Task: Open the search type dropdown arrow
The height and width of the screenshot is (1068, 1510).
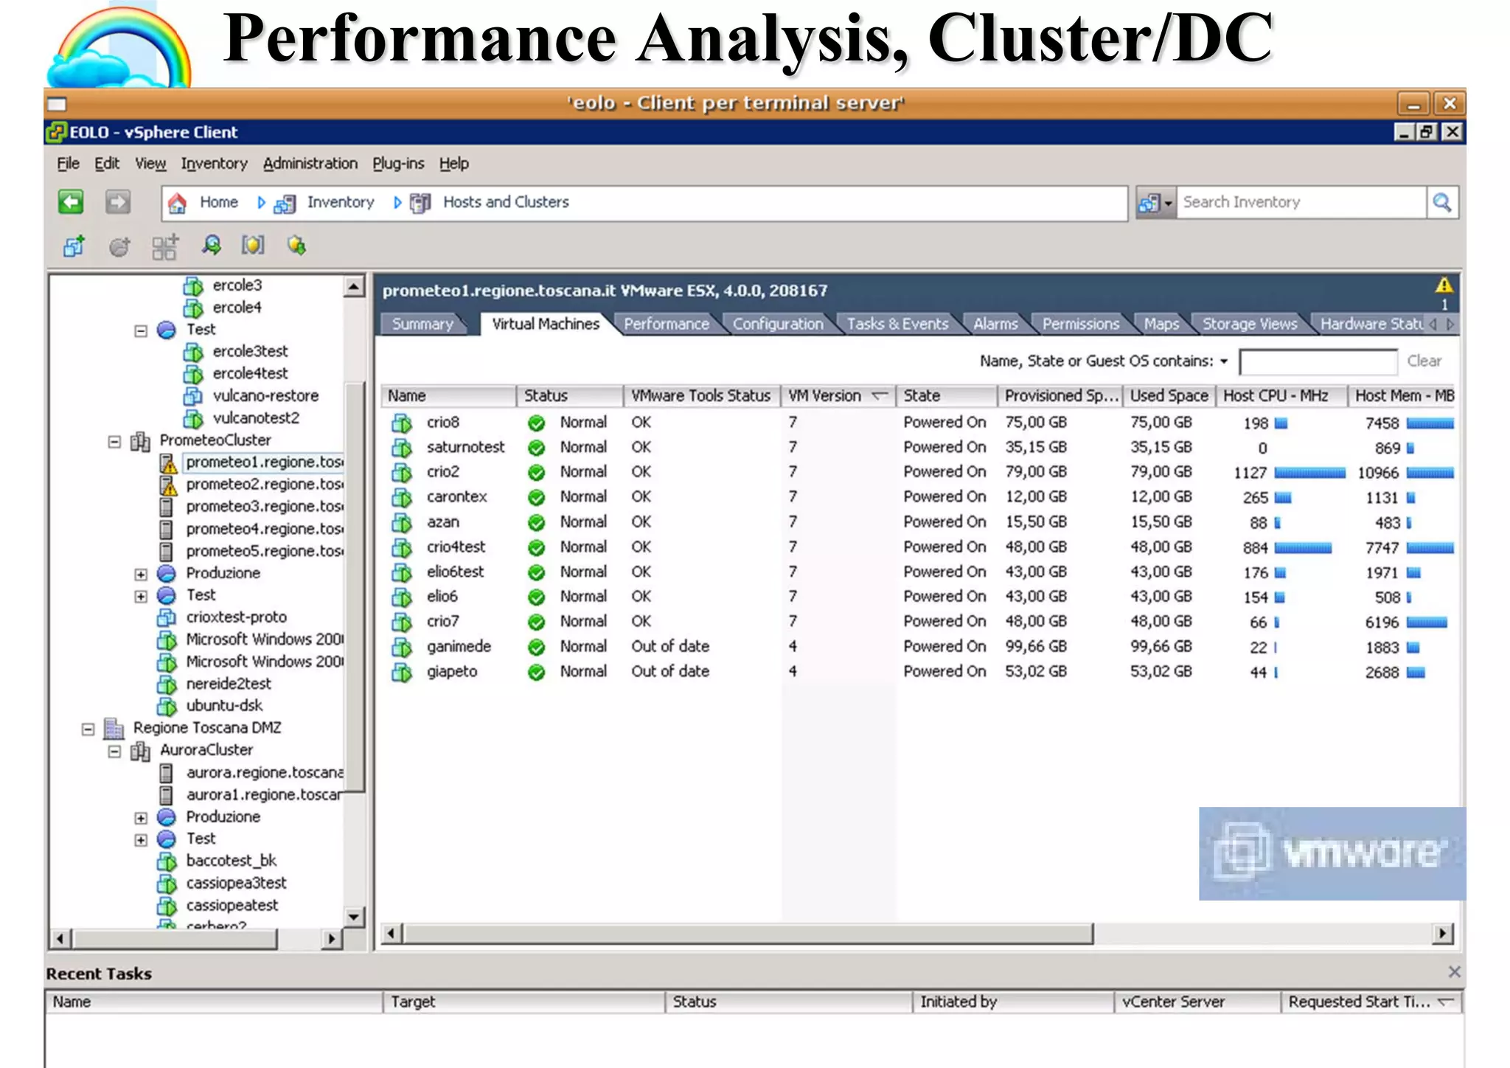Action: pyautogui.click(x=1168, y=204)
